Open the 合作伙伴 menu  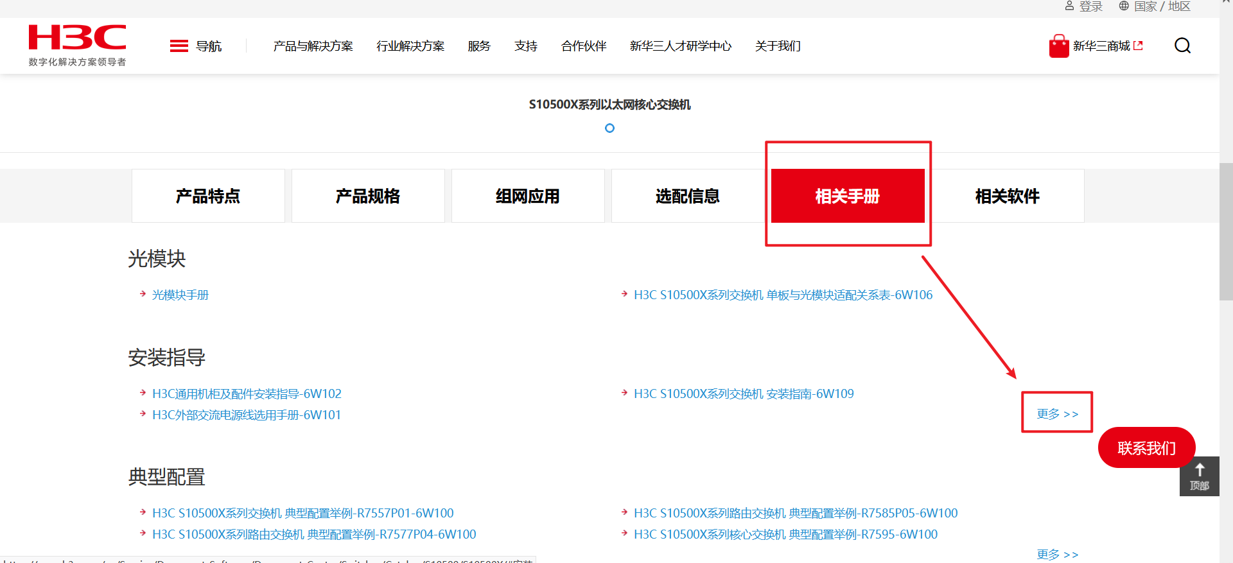tap(584, 46)
